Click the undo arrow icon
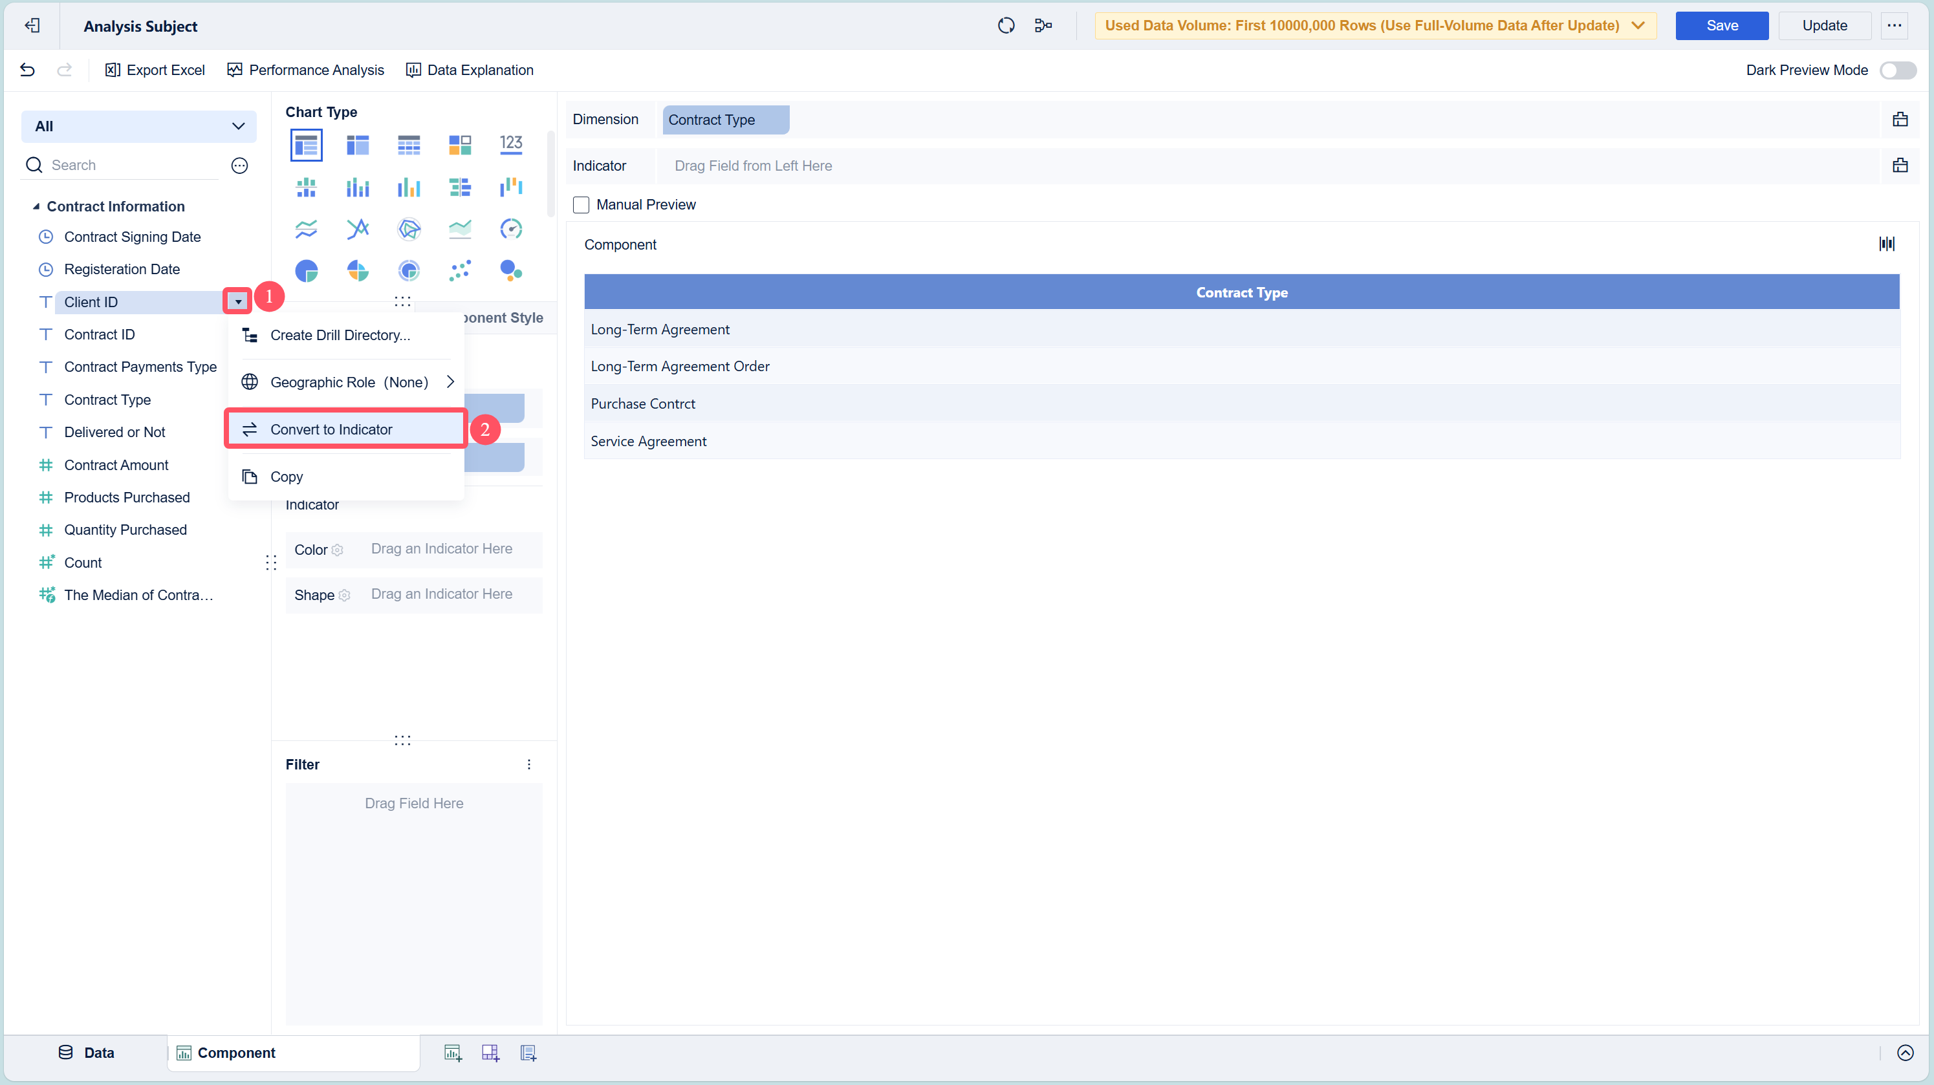This screenshot has width=1934, height=1085. coord(27,70)
